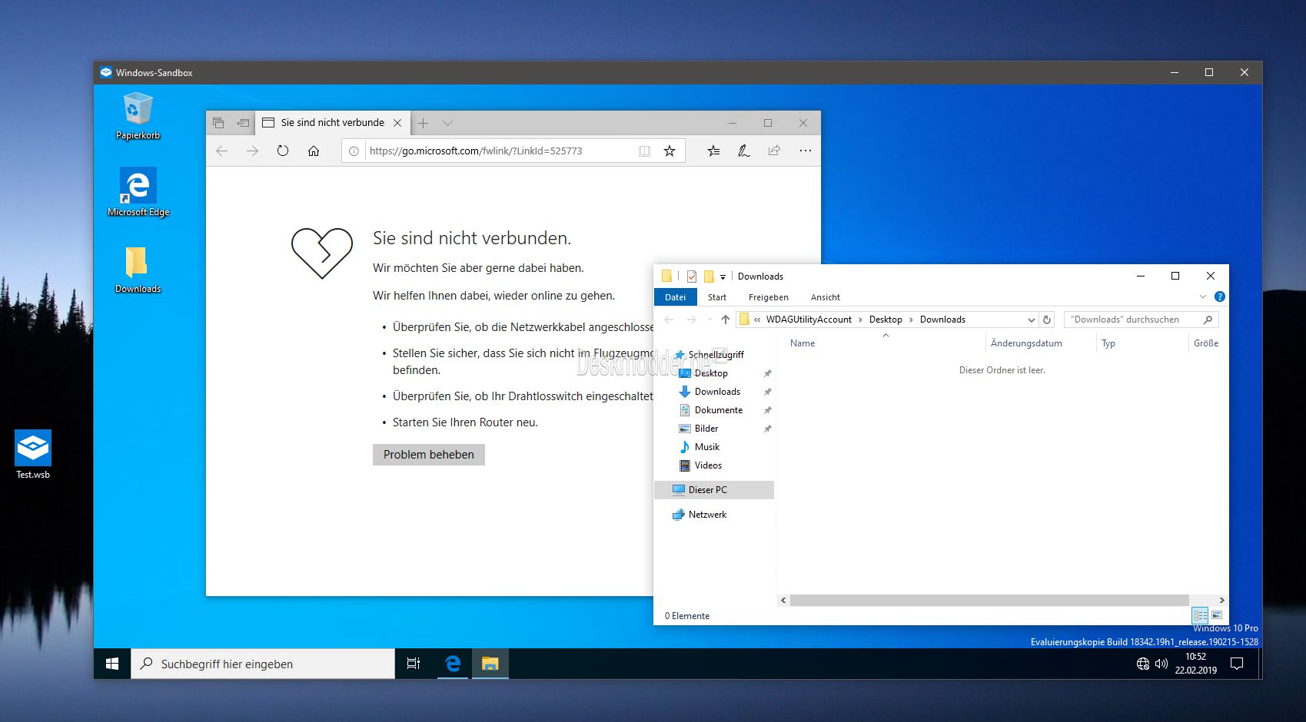Click Explorer up one level arrow

point(726,320)
